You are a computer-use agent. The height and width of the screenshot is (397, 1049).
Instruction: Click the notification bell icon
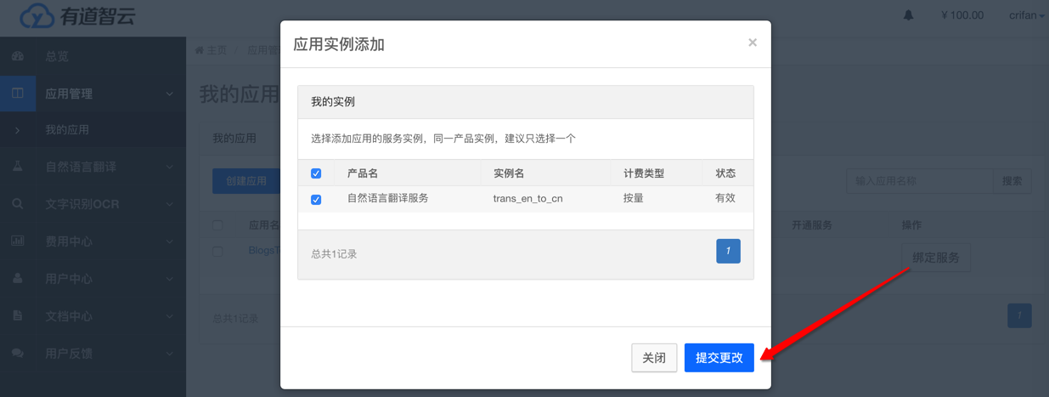(x=908, y=15)
